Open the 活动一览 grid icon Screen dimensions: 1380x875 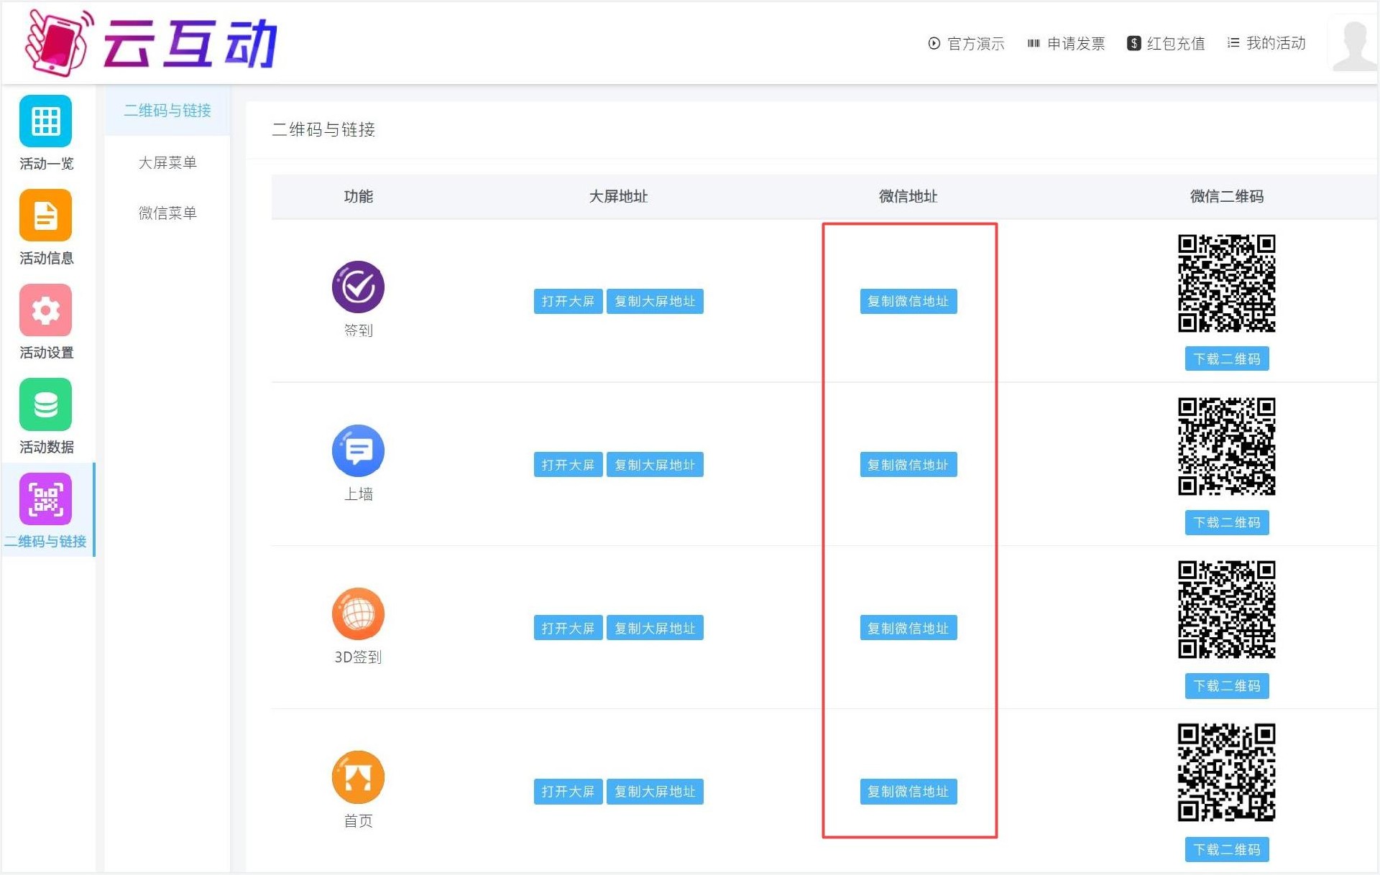(45, 121)
